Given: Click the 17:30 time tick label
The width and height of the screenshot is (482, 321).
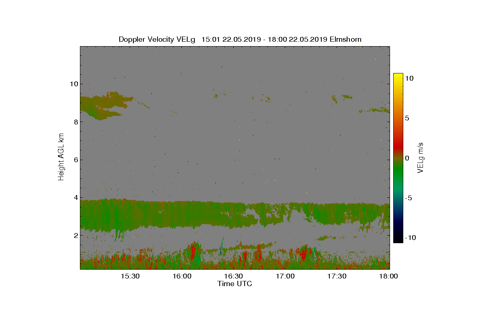Looking at the screenshot, I should (x=337, y=276).
